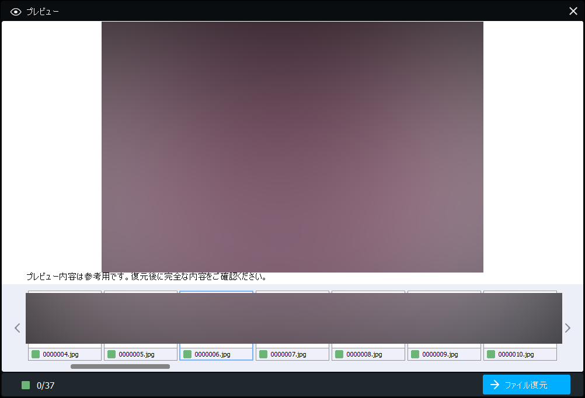Click the thumbnail strip horizontal scrollbar

[120, 366]
